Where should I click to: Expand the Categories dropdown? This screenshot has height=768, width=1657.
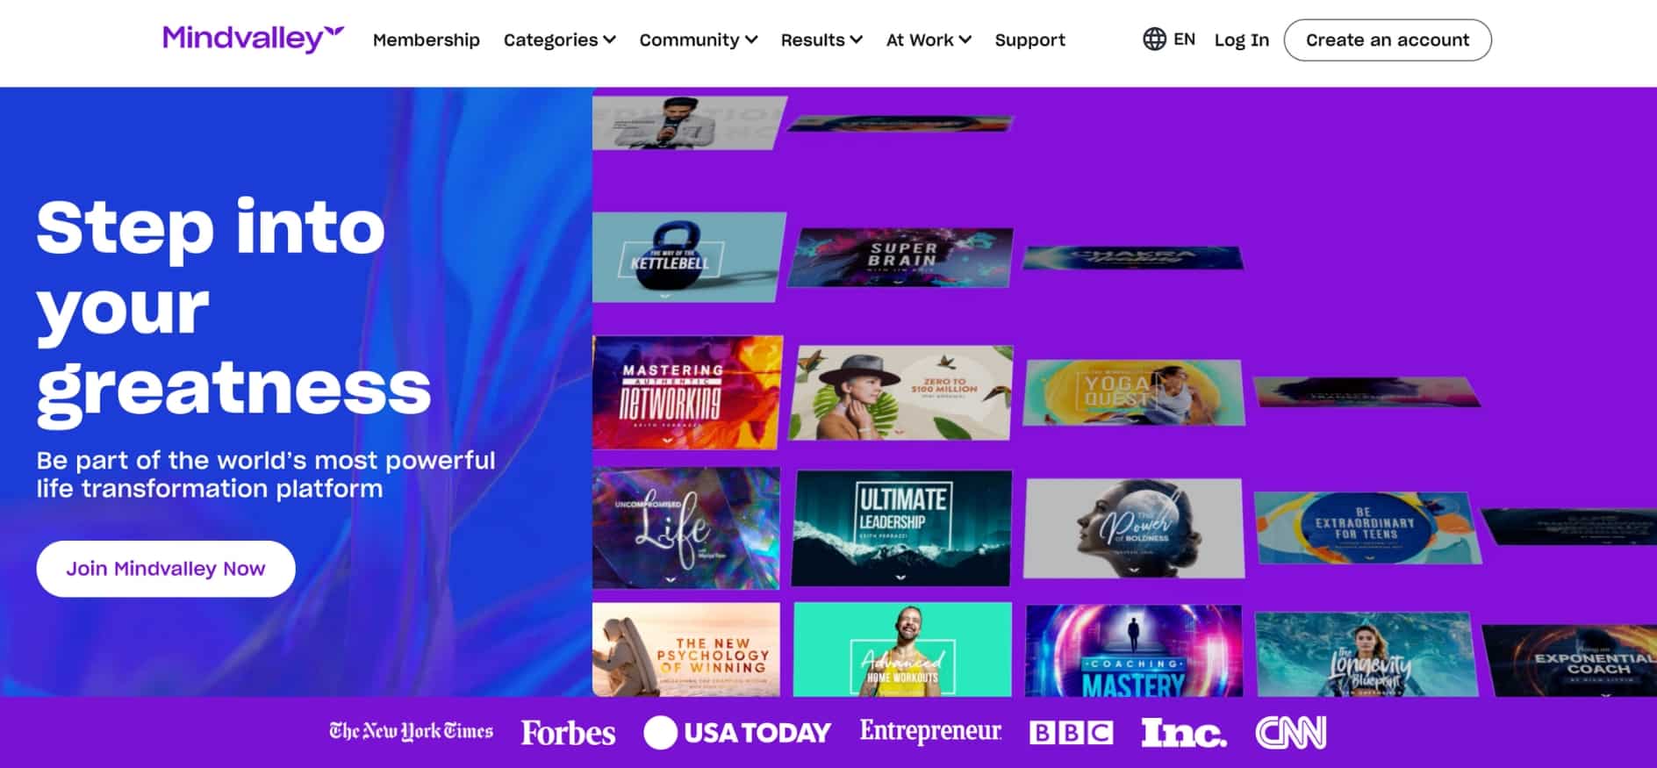559,40
